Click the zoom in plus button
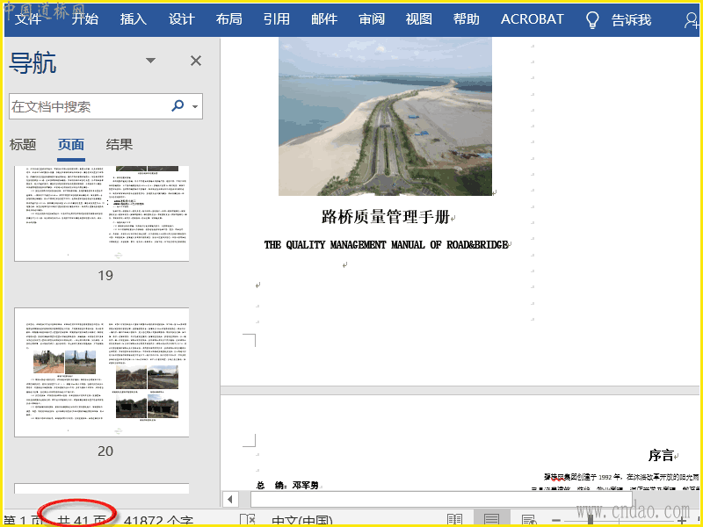Screen dimensions: 703x527 [x=682, y=520]
